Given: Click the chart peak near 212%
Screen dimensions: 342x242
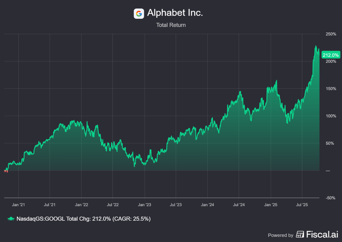Looking at the screenshot, I should (315, 46).
